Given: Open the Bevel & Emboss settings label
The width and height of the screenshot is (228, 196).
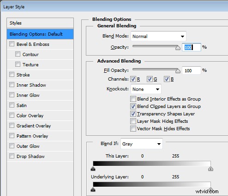Looking at the screenshot, I should coord(33,44).
